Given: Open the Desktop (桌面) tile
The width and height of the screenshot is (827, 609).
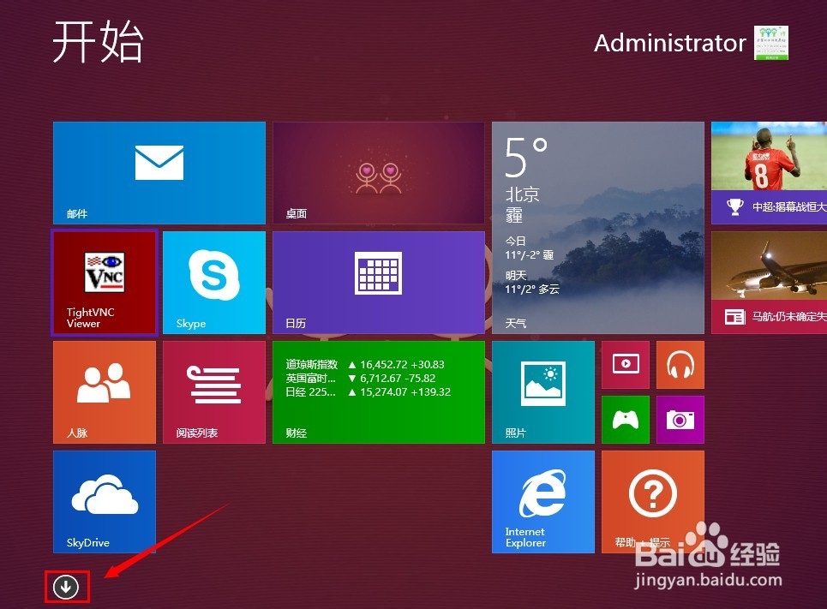Looking at the screenshot, I should (379, 173).
